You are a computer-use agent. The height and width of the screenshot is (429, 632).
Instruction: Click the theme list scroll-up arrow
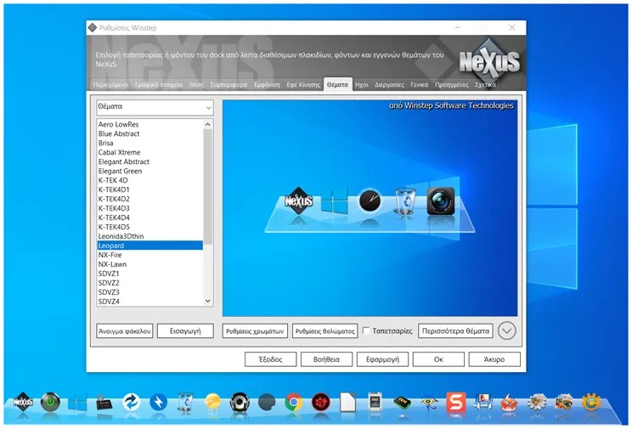click(x=208, y=125)
